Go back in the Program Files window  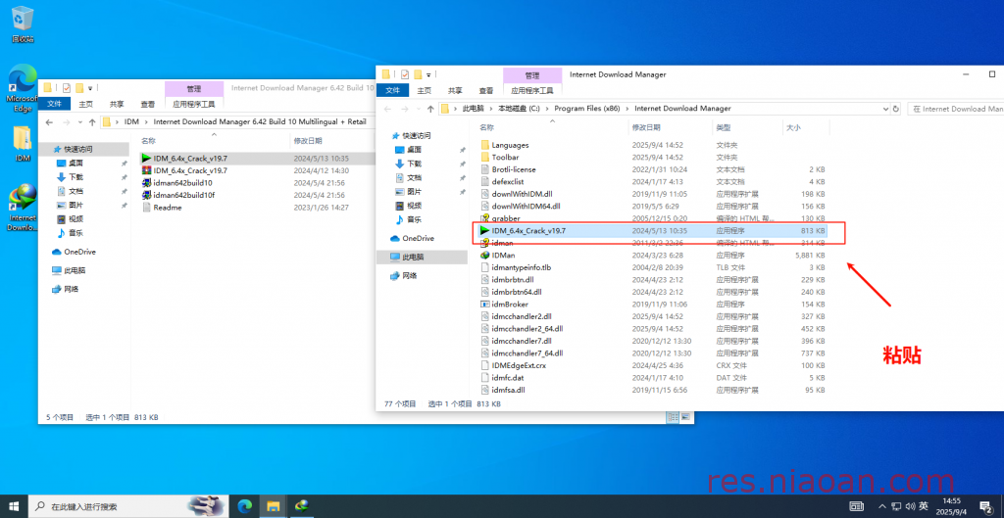click(387, 108)
